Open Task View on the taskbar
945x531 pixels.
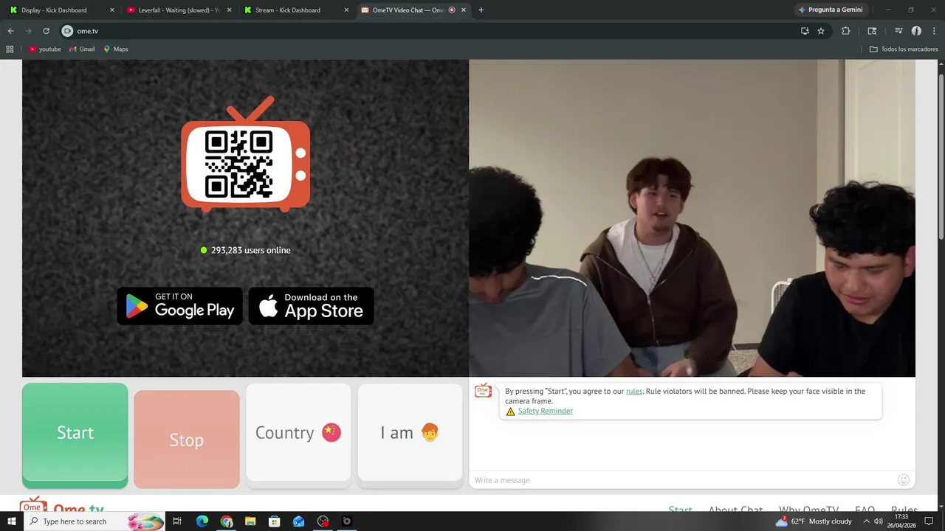tap(177, 521)
